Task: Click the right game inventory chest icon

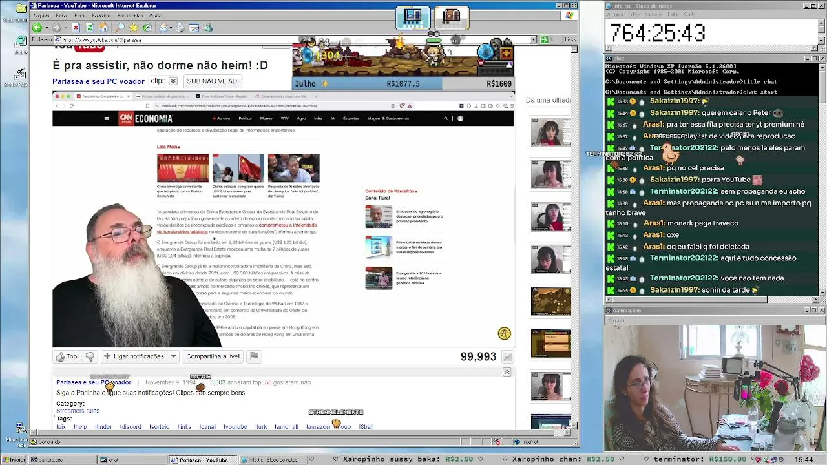Action: 452,17
